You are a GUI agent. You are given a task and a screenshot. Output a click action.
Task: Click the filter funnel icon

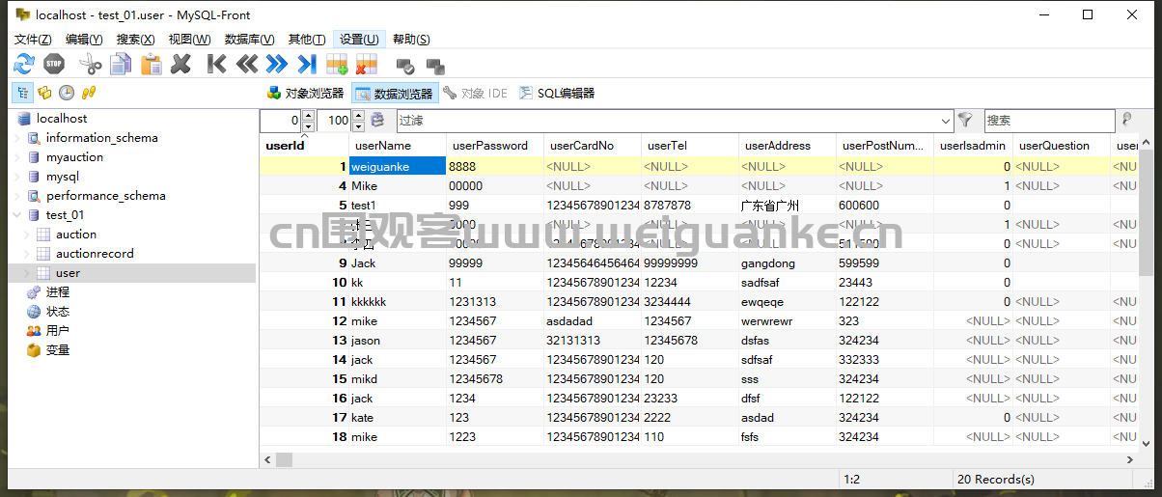click(x=965, y=121)
